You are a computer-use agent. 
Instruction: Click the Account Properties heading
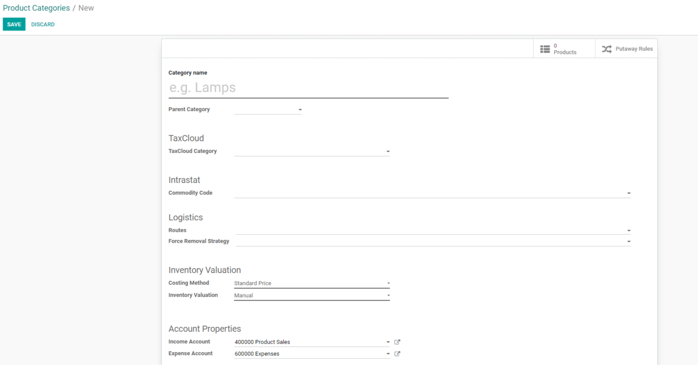[205, 329]
